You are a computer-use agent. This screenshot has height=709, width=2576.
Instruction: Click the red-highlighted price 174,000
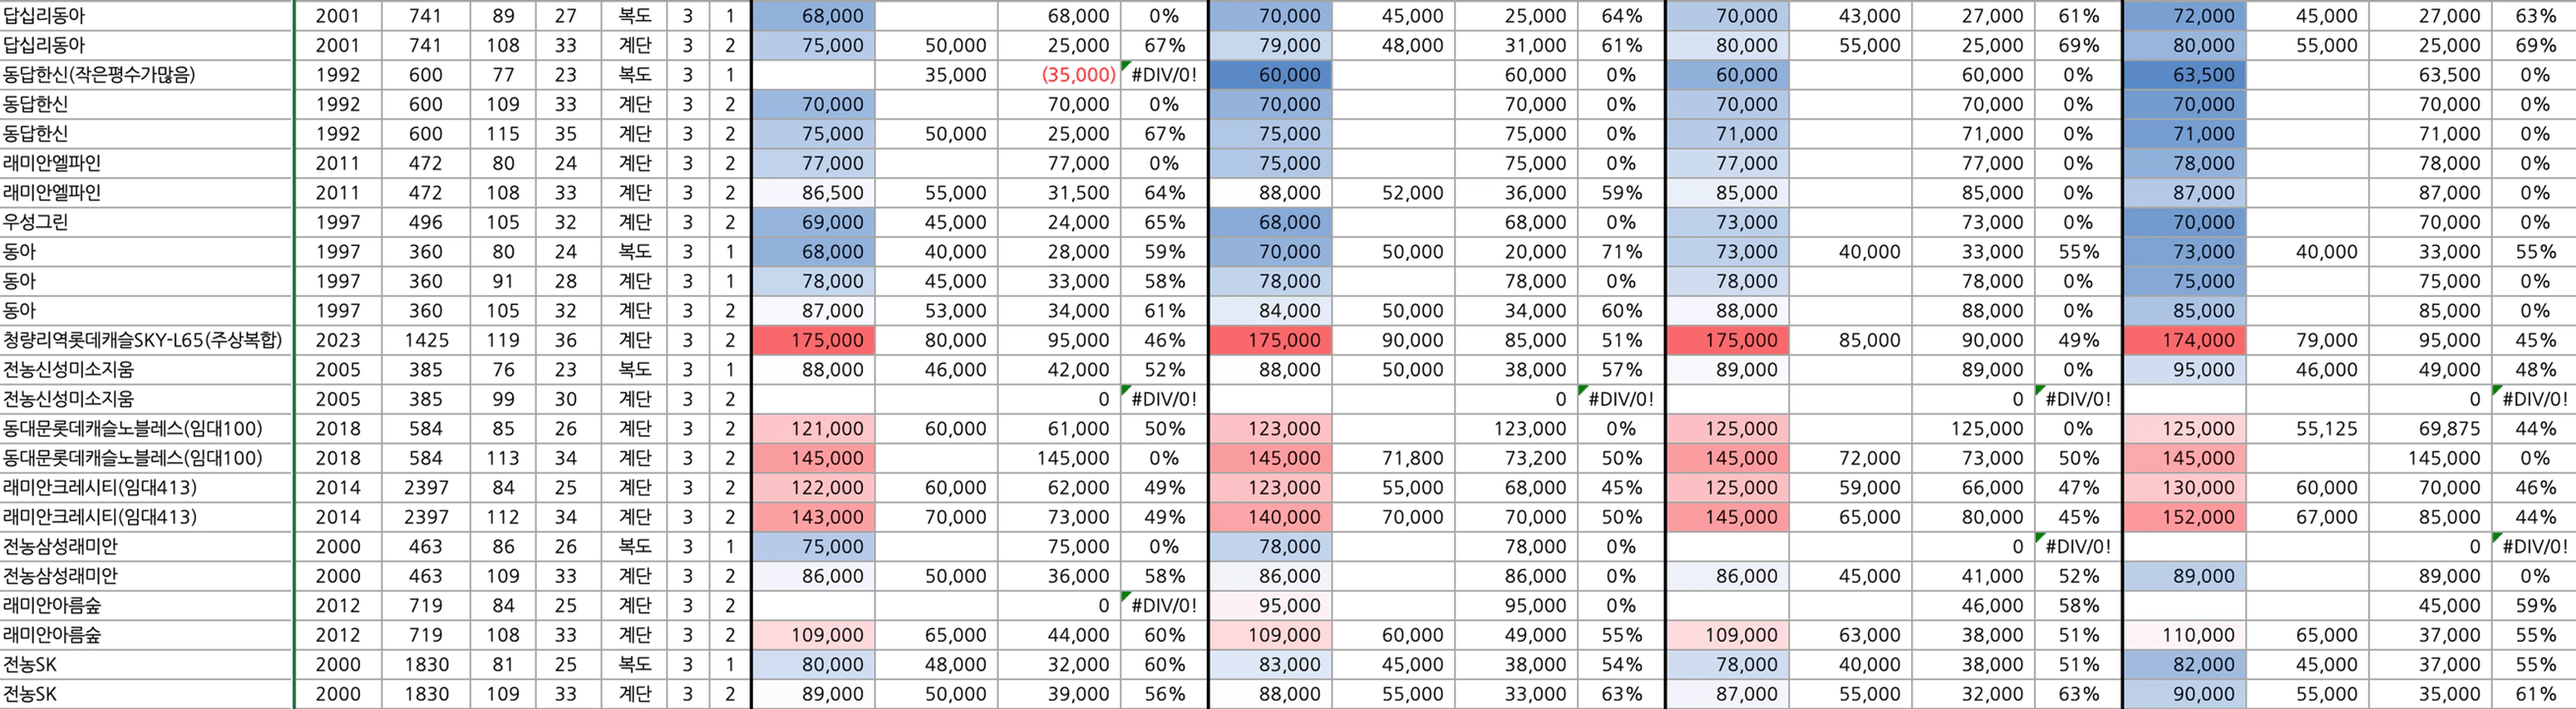[x=2184, y=340]
